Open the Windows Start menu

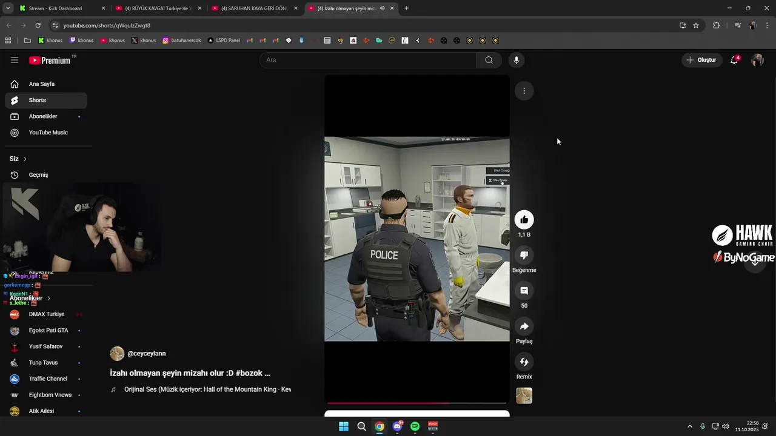pos(344,426)
